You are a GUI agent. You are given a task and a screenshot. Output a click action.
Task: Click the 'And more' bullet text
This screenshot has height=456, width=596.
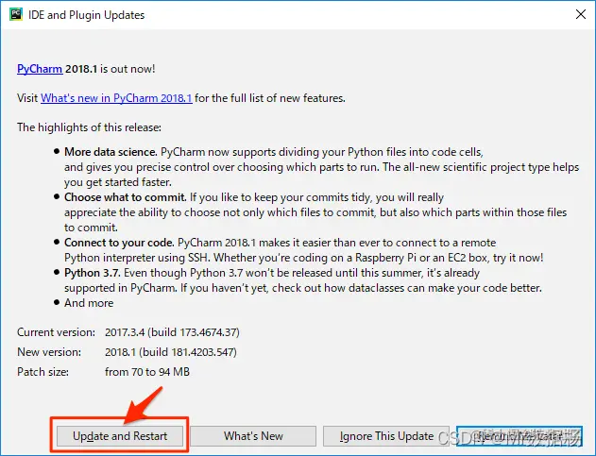pos(89,303)
